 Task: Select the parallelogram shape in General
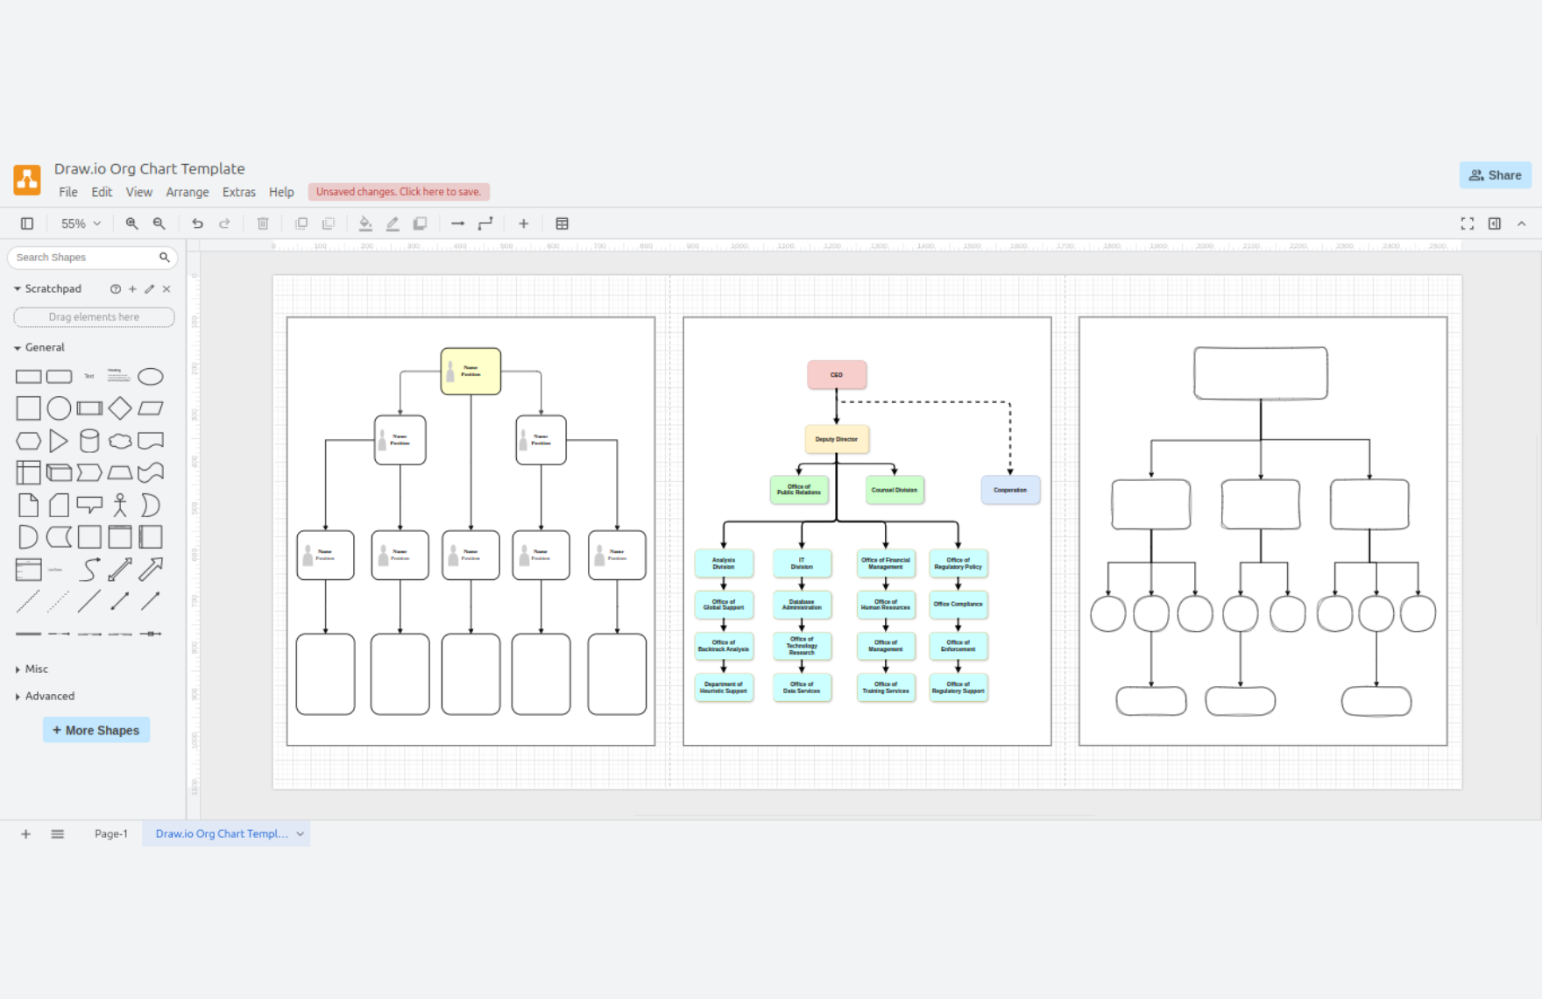(151, 408)
